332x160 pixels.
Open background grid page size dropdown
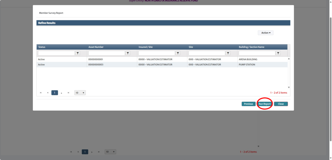pyautogui.click(x=111, y=152)
